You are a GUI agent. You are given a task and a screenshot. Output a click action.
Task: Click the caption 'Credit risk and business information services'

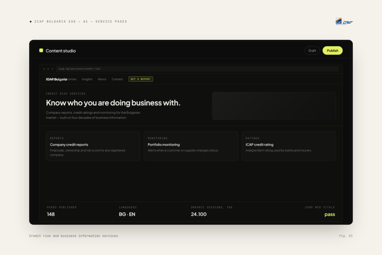[73, 236]
